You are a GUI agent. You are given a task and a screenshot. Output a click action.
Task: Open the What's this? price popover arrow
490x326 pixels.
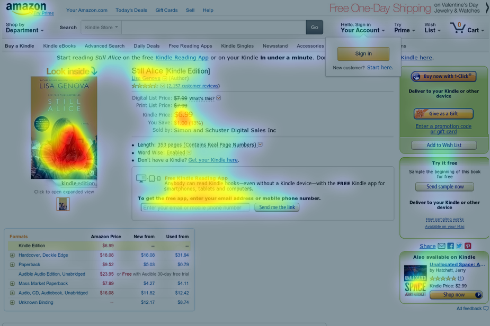(x=219, y=98)
